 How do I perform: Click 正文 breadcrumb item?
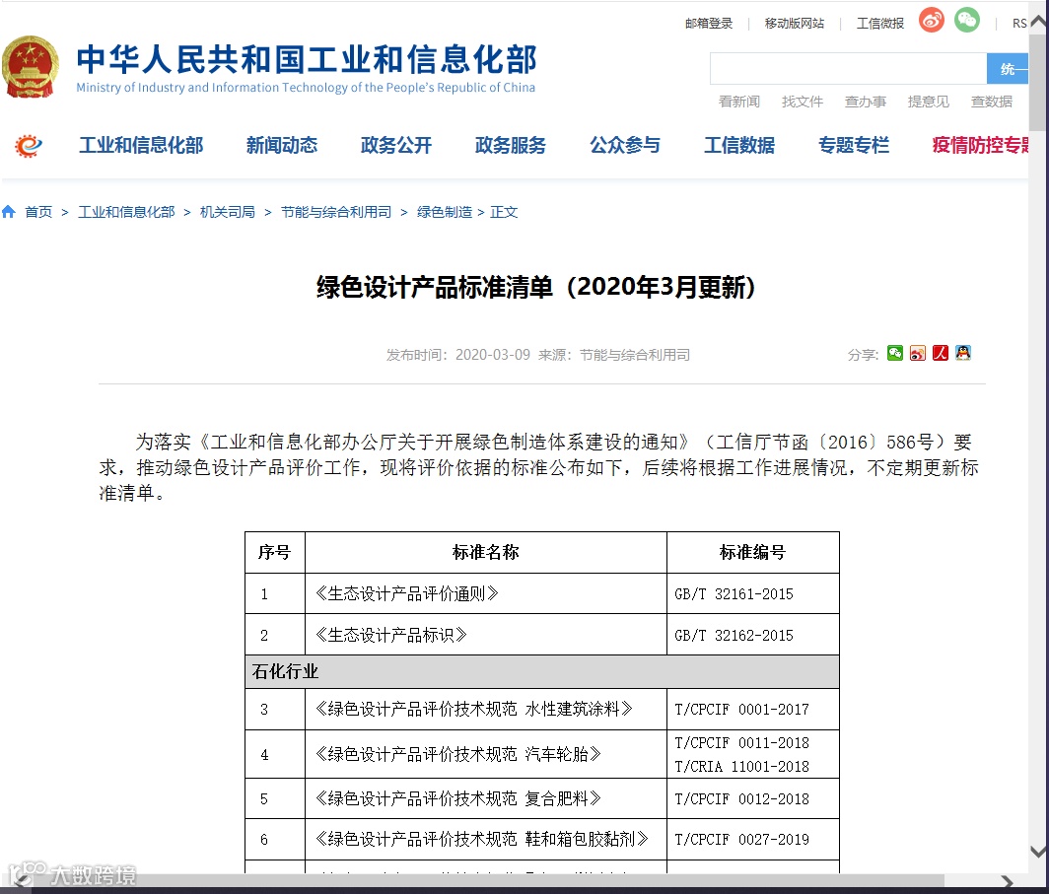pyautogui.click(x=504, y=212)
